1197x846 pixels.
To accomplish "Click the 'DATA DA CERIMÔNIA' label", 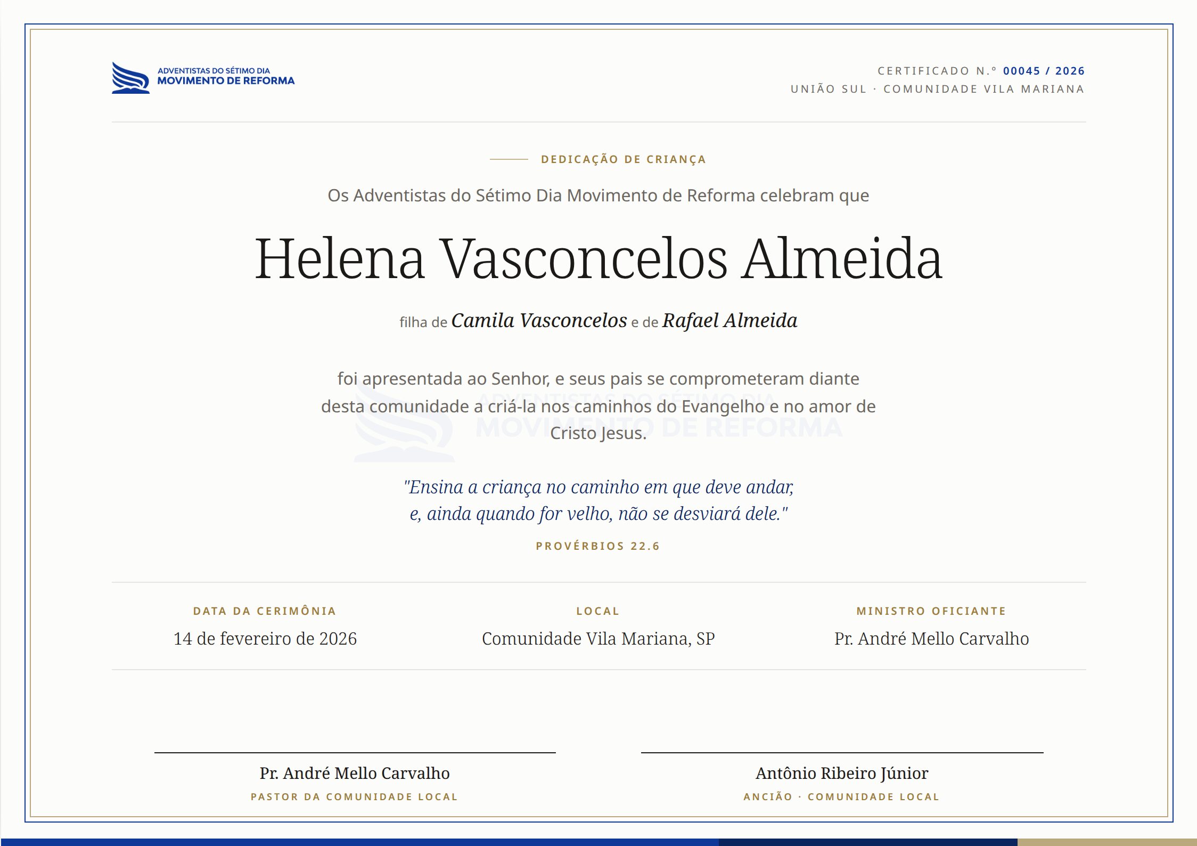I will point(265,611).
